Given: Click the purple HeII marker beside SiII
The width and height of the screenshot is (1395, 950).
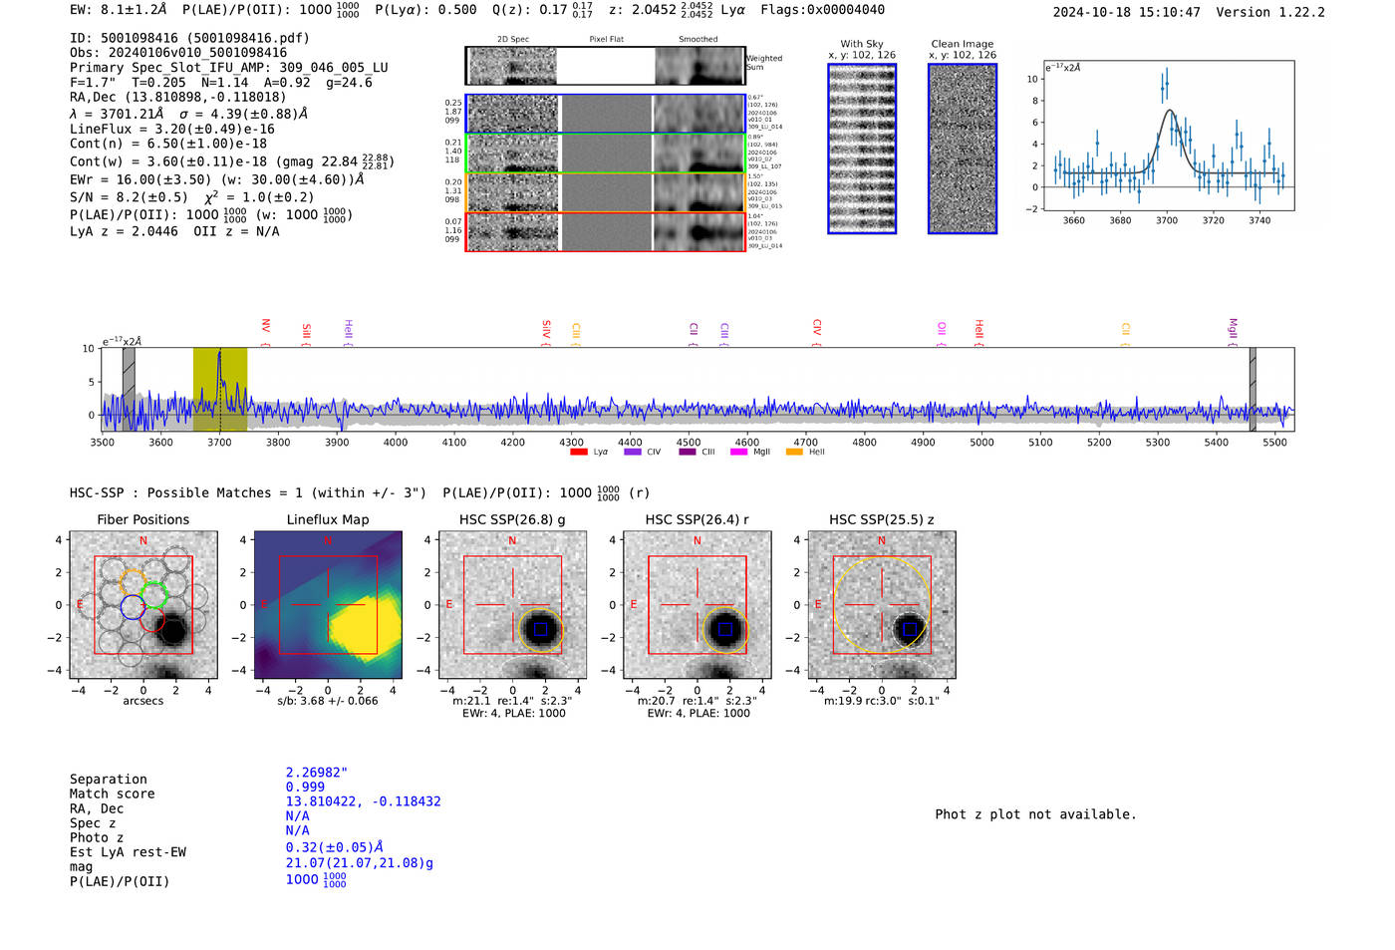Looking at the screenshot, I should coord(348,332).
